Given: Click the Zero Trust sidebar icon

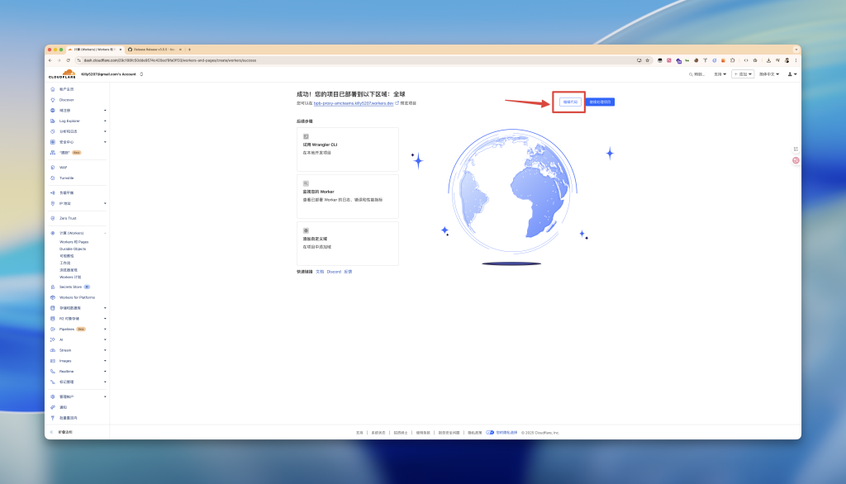Looking at the screenshot, I should tap(52, 218).
